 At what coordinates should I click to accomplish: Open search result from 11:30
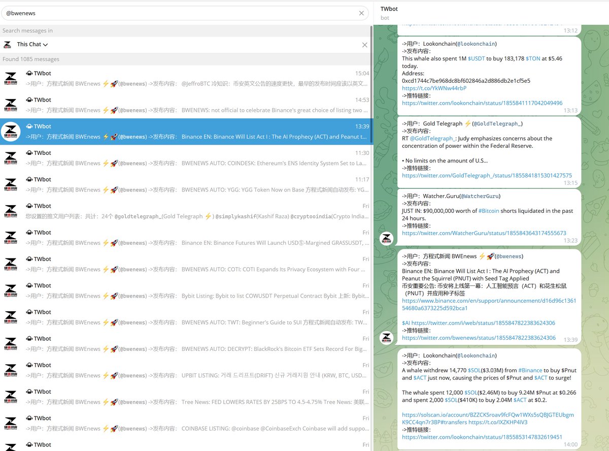pos(186,158)
